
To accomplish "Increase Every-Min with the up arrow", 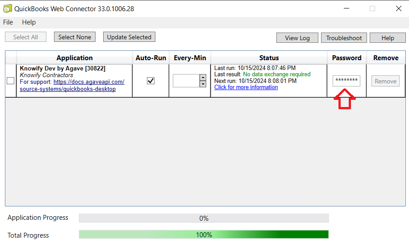I will [203, 77].
